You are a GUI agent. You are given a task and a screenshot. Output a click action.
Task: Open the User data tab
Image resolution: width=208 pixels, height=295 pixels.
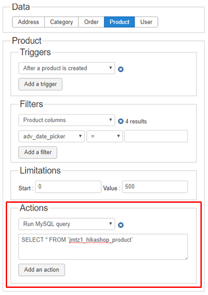pyautogui.click(x=146, y=22)
